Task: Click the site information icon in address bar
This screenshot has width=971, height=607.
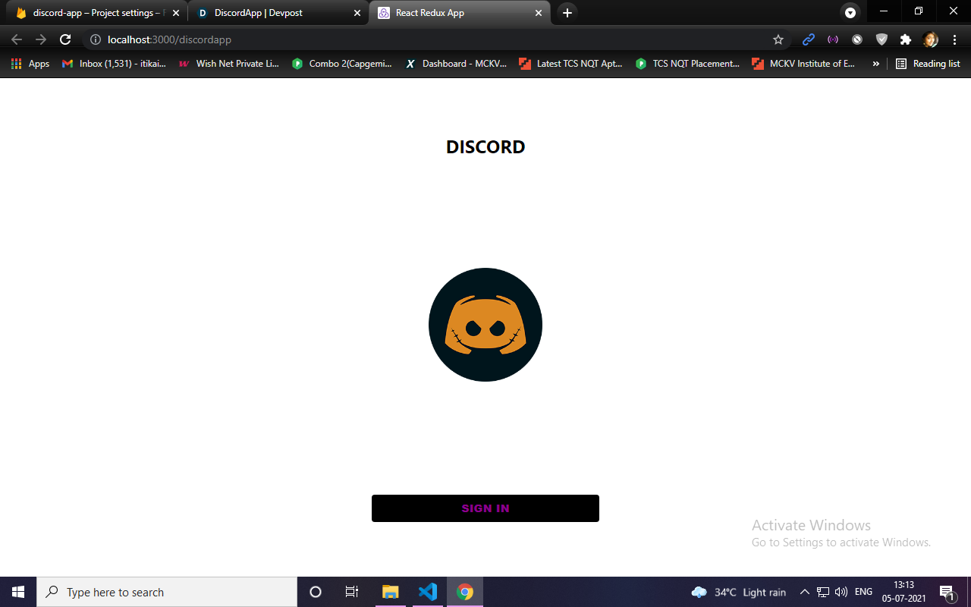Action: click(95, 39)
